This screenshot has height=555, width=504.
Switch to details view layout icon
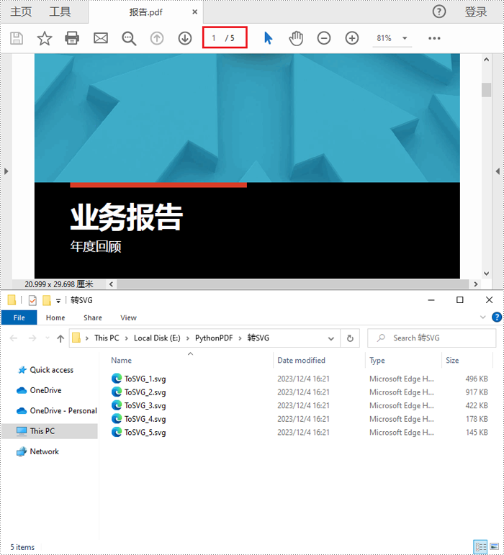[x=480, y=547]
